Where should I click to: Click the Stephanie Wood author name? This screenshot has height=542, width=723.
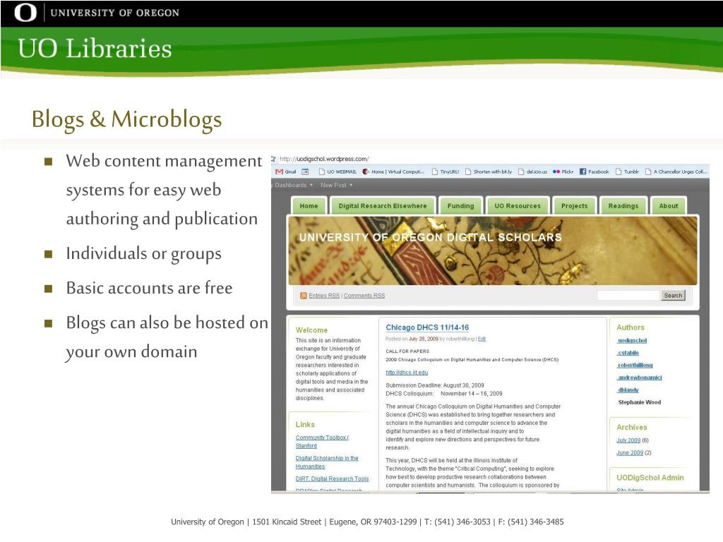tap(640, 402)
